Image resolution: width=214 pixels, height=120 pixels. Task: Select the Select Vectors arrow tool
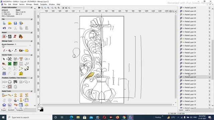[x=4, y=59]
